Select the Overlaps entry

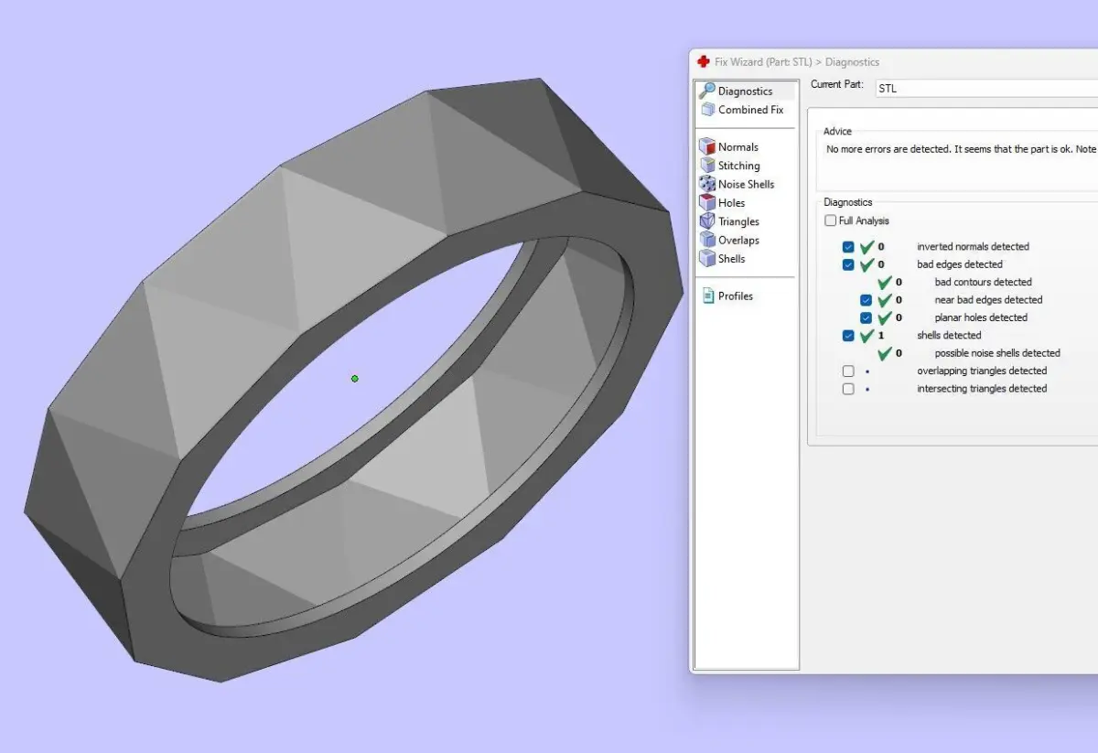click(738, 240)
